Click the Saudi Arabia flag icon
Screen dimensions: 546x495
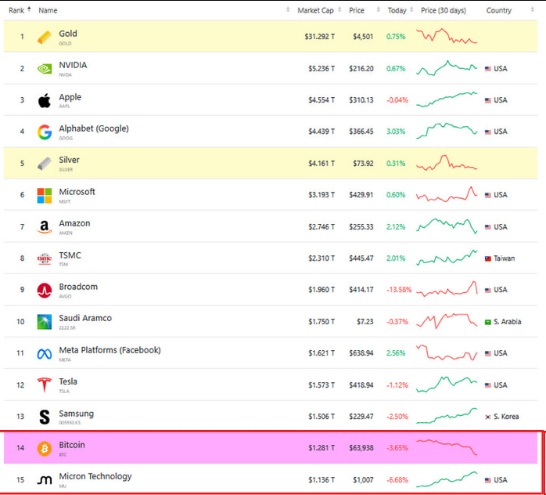tap(487, 322)
